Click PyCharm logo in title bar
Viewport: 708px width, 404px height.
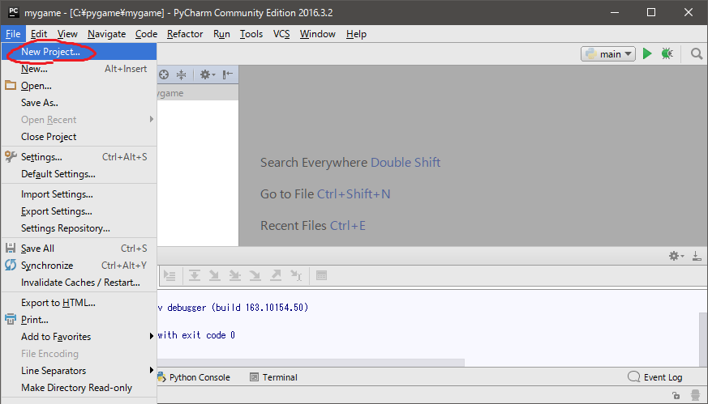coord(14,13)
